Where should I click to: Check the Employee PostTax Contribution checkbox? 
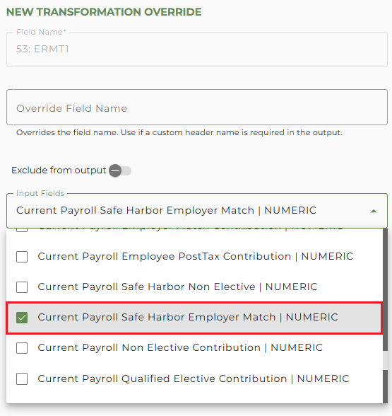click(22, 257)
